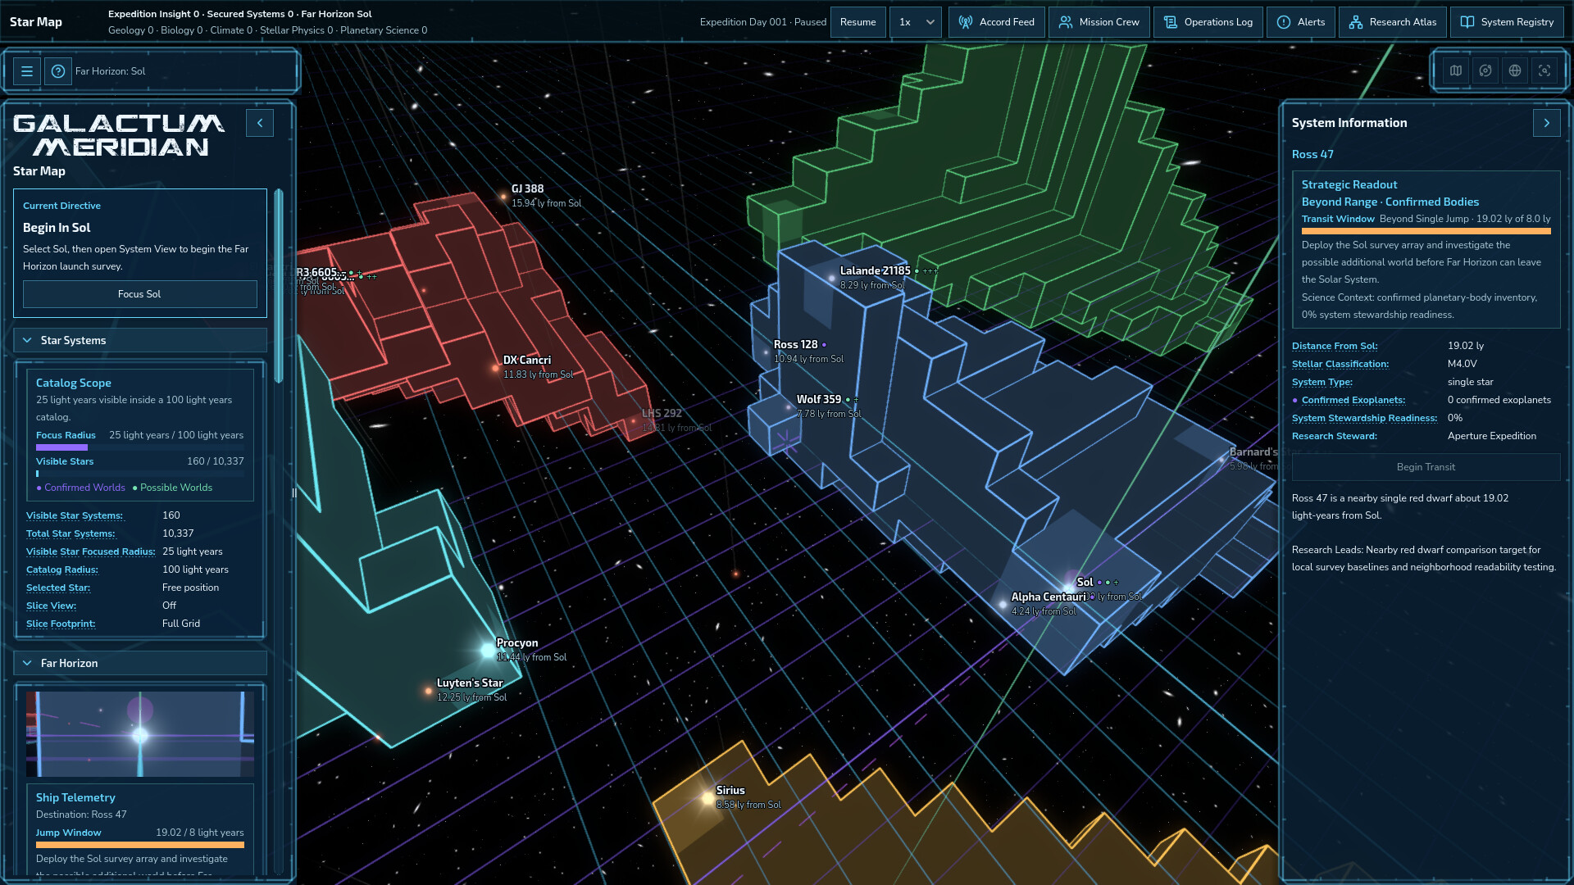Image resolution: width=1574 pixels, height=885 pixels.
Task: Click the Distance From Sol label
Action: pos(1335,346)
